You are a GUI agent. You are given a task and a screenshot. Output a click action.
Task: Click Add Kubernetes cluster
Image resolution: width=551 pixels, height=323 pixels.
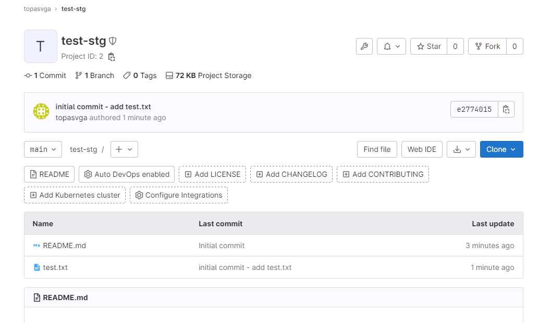tap(75, 195)
